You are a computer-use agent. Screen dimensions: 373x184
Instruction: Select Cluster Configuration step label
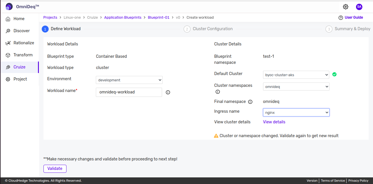pyautogui.click(x=213, y=29)
